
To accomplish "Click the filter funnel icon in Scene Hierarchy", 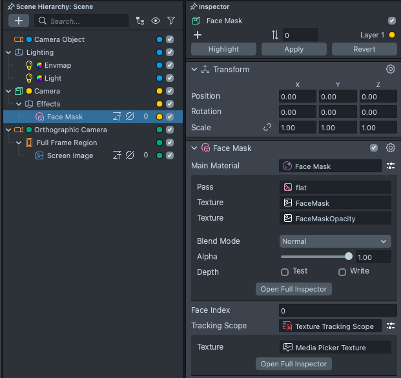I will (171, 21).
